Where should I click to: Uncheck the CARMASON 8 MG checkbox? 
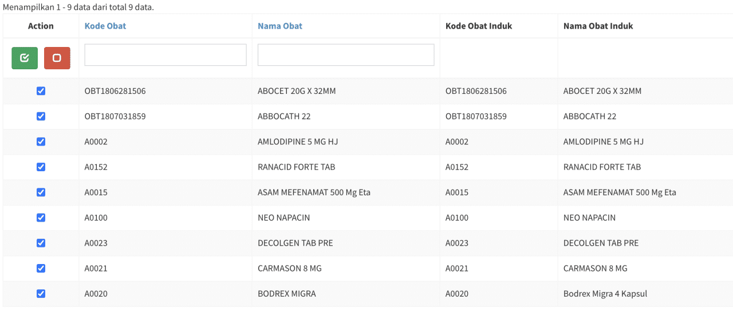[x=41, y=268]
